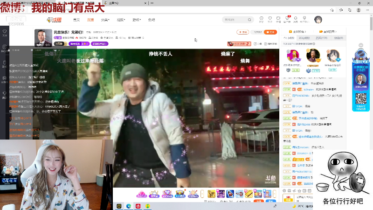Viewport: 373px width, 210px height.
Task: Open the Homer Simpson avatar ranked user
Action: [293, 56]
